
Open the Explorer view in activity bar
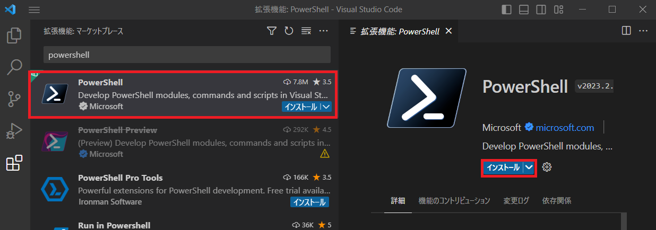pyautogui.click(x=14, y=36)
